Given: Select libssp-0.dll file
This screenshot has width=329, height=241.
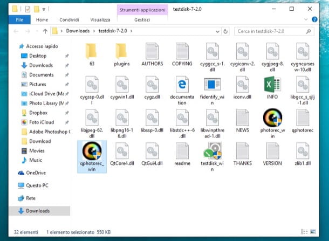Looking at the screenshot, I should [152, 121].
